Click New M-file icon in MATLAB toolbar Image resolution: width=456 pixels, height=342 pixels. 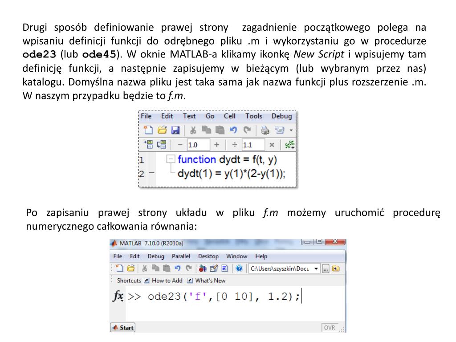coord(119,268)
